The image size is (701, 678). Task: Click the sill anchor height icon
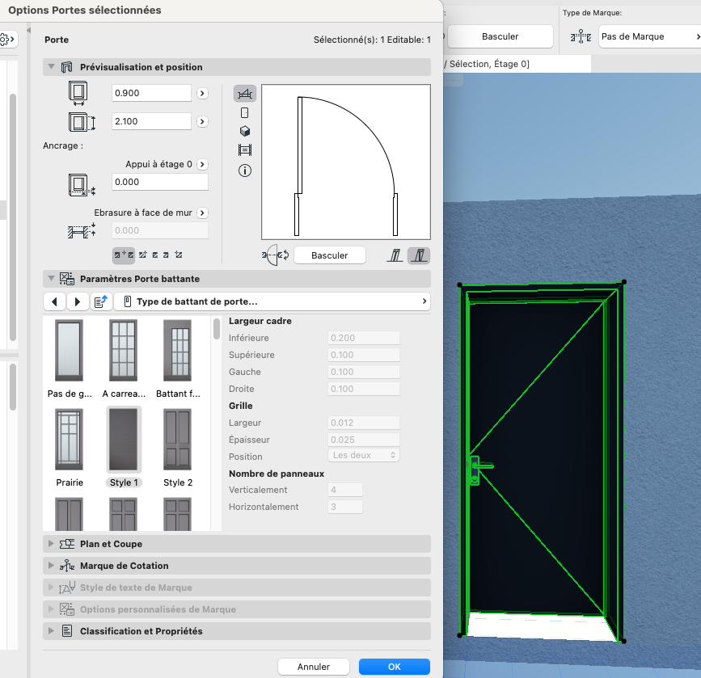point(82,184)
